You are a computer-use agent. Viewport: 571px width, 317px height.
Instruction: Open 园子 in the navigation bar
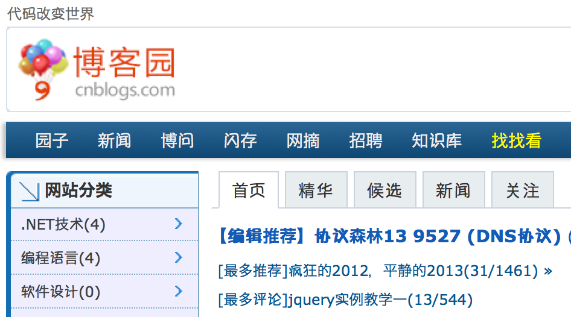[x=52, y=140]
